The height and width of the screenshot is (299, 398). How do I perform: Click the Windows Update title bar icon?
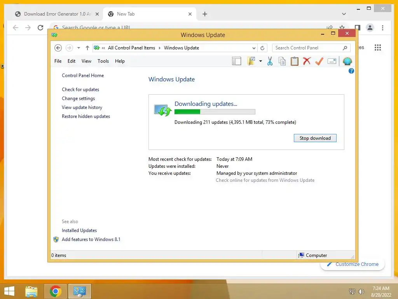point(54,35)
